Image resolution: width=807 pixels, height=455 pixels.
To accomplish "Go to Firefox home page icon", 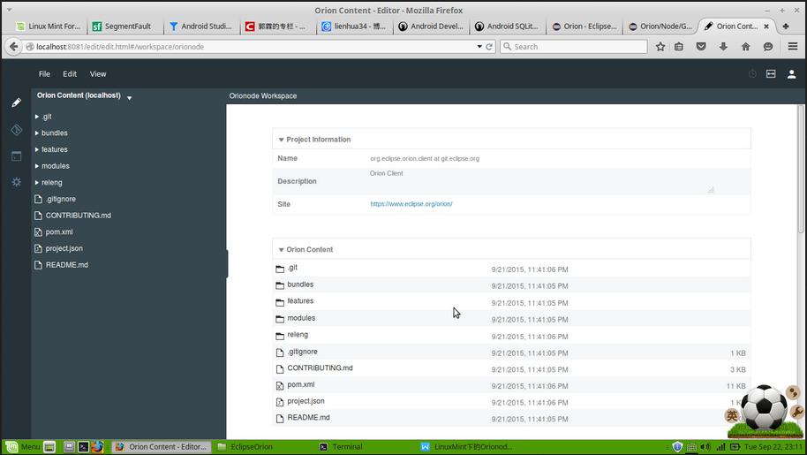I will pos(746,46).
